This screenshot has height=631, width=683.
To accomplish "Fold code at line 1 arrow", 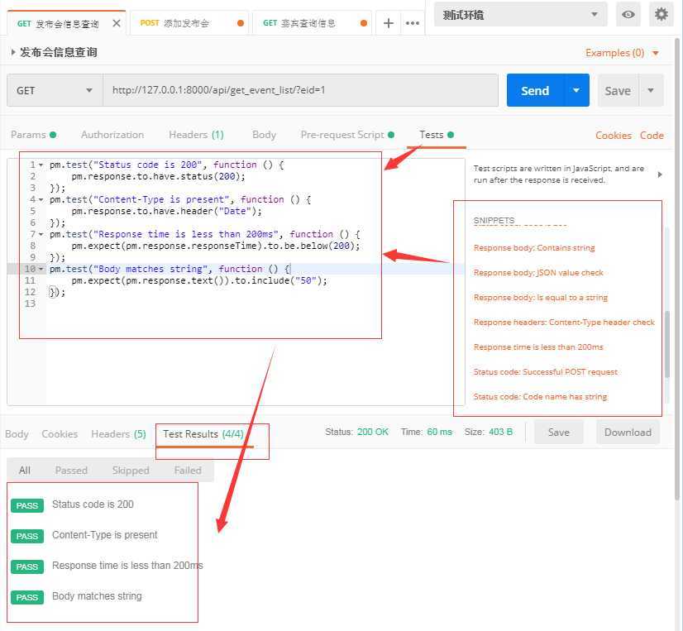I will (x=41, y=165).
